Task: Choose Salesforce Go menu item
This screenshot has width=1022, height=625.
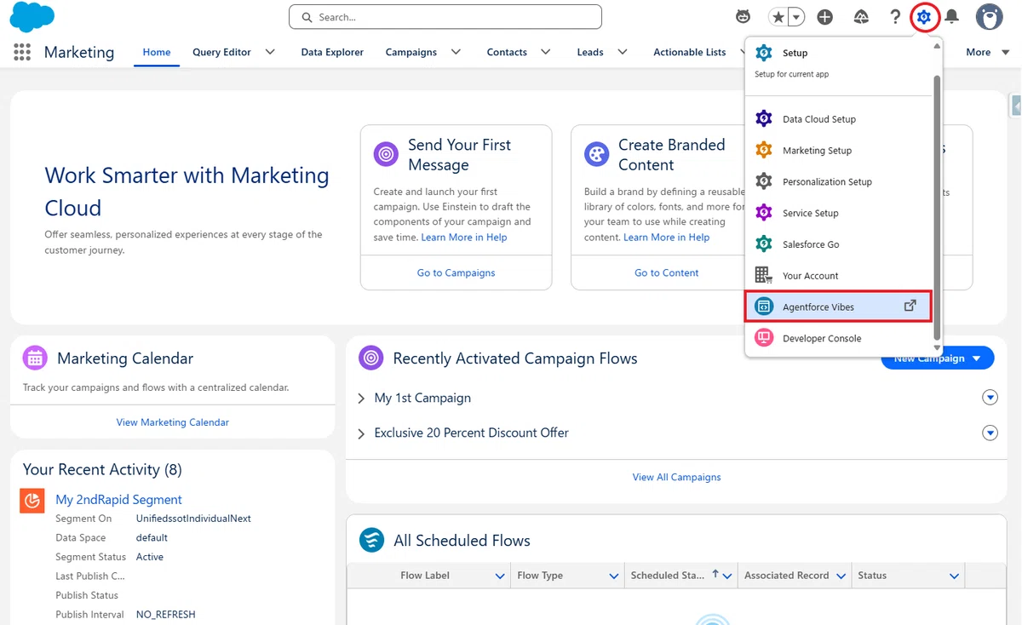Action: (839, 244)
